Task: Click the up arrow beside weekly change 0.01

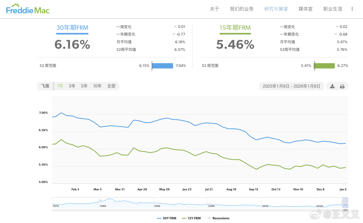Action: coord(175,27)
